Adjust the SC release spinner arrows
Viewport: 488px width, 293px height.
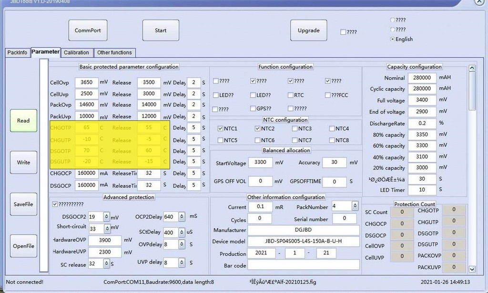pyautogui.click(x=106, y=264)
